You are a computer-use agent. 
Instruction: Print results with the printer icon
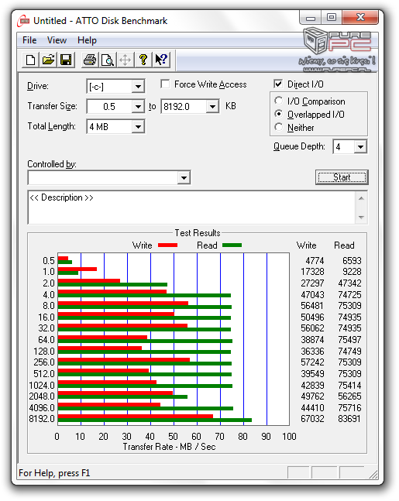click(x=90, y=60)
